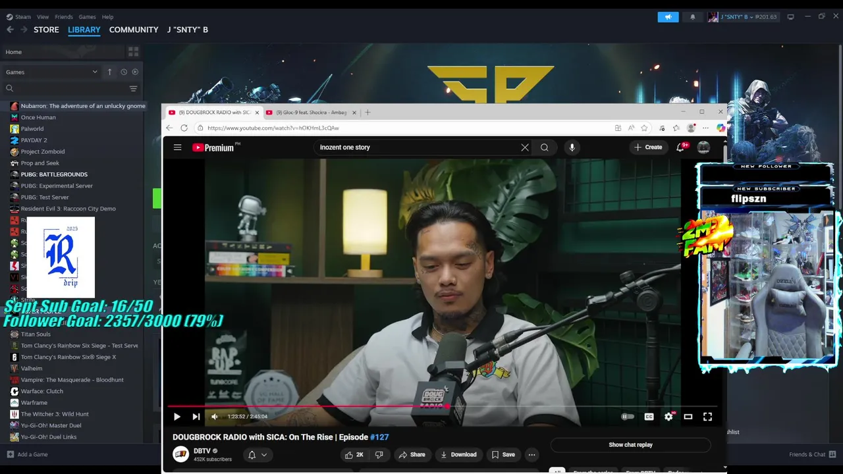
Task: Toggle recent activity clock filter in Steam
Action: 123,72
